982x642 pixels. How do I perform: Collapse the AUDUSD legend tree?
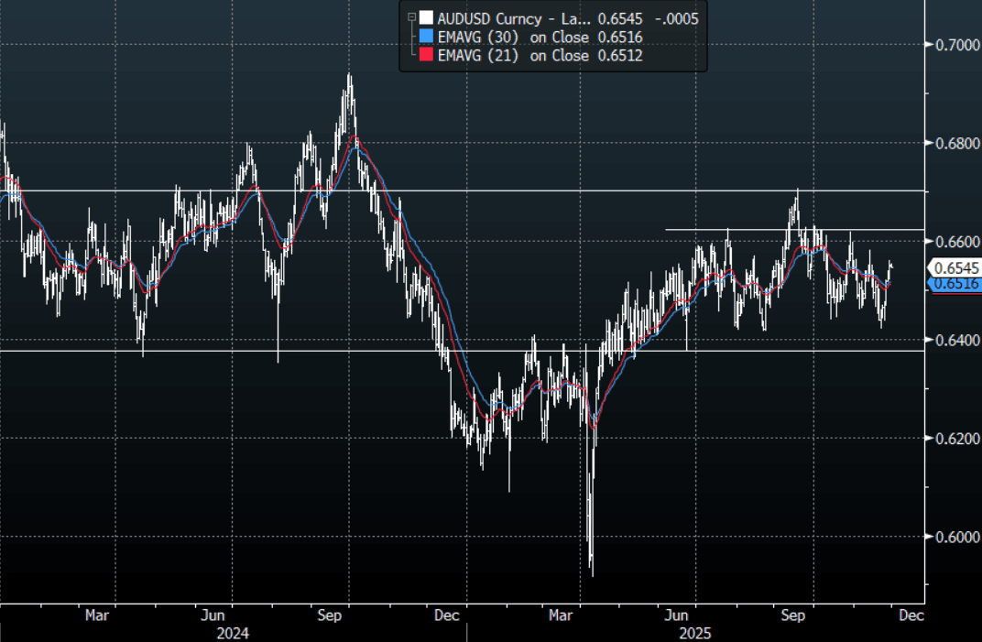411,17
